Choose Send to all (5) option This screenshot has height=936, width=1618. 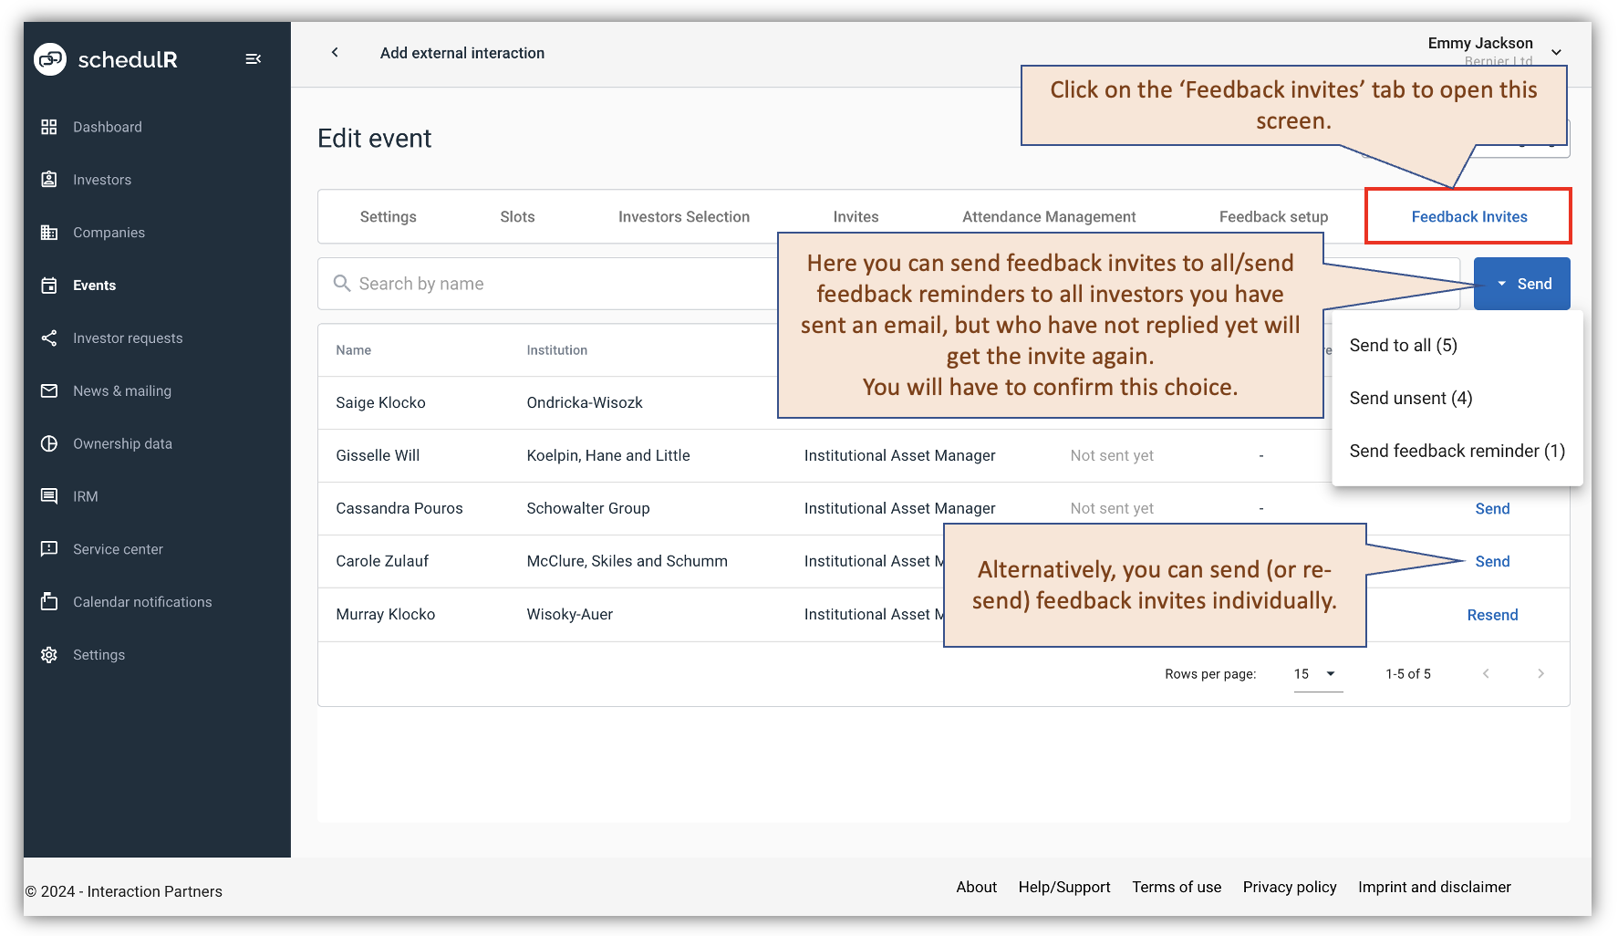pyautogui.click(x=1404, y=345)
